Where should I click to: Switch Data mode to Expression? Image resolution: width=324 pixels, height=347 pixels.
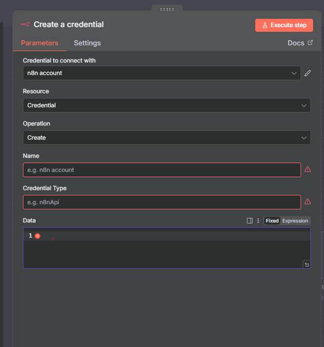(295, 221)
